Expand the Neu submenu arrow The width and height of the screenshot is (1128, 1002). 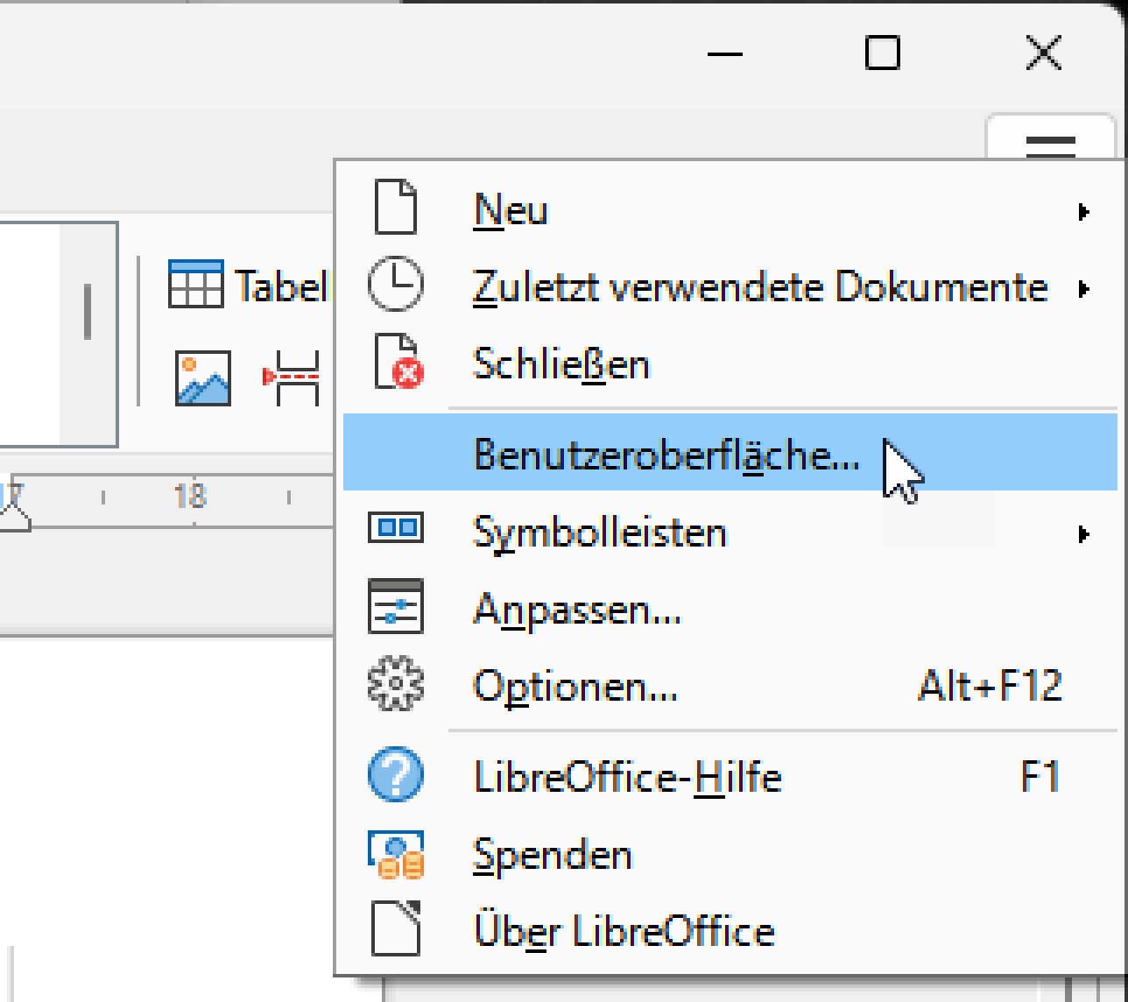[x=1084, y=211]
